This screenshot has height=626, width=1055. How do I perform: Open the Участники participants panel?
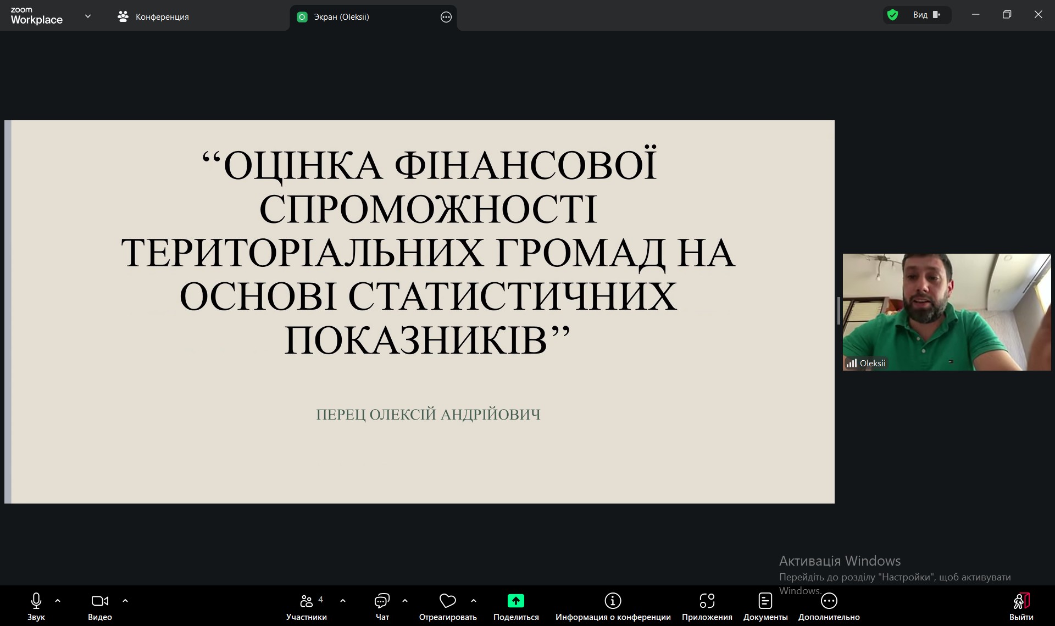(307, 601)
